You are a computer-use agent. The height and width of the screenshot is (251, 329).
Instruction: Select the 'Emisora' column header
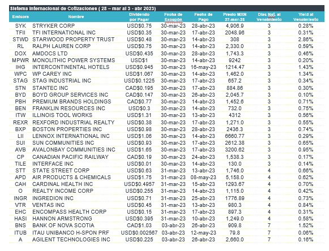[x=20, y=17]
